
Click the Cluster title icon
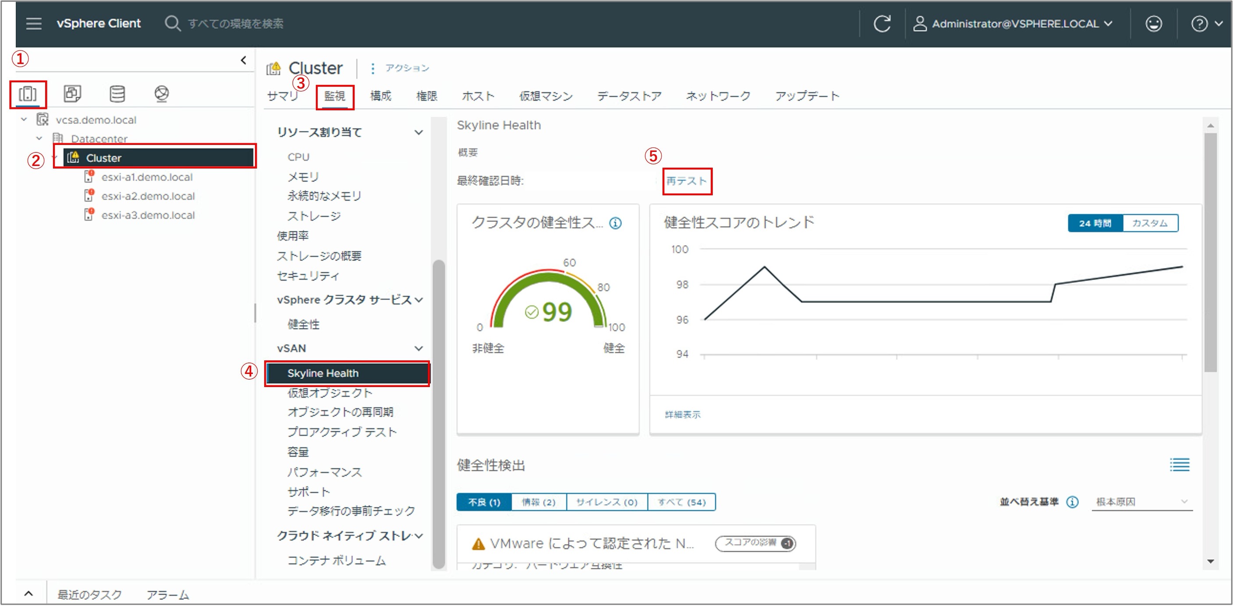tap(274, 69)
